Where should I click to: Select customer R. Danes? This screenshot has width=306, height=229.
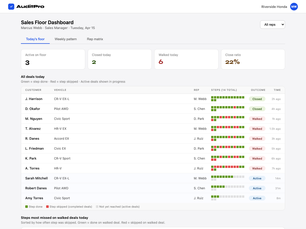point(32,139)
